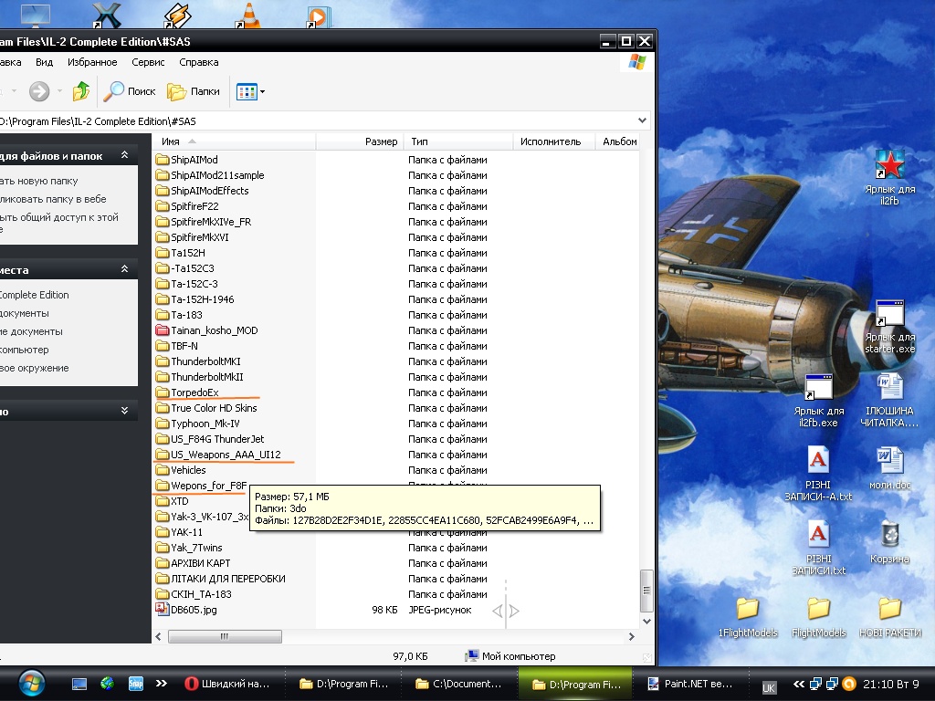
Task: Click the horizontal scrollbar thumb in file list
Action: point(224,636)
